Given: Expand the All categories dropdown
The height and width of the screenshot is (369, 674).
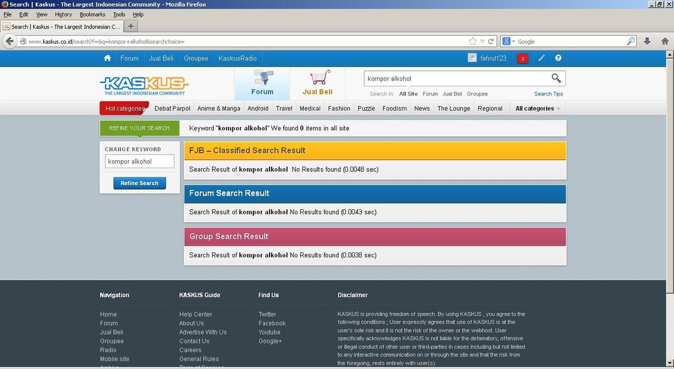Looking at the screenshot, I should (x=538, y=109).
